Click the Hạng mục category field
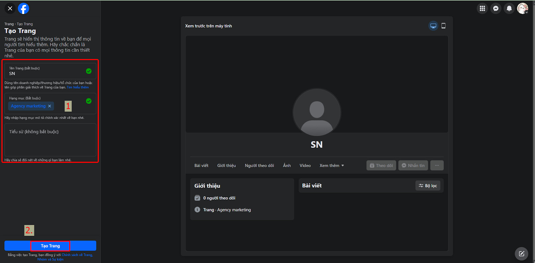 pos(50,104)
